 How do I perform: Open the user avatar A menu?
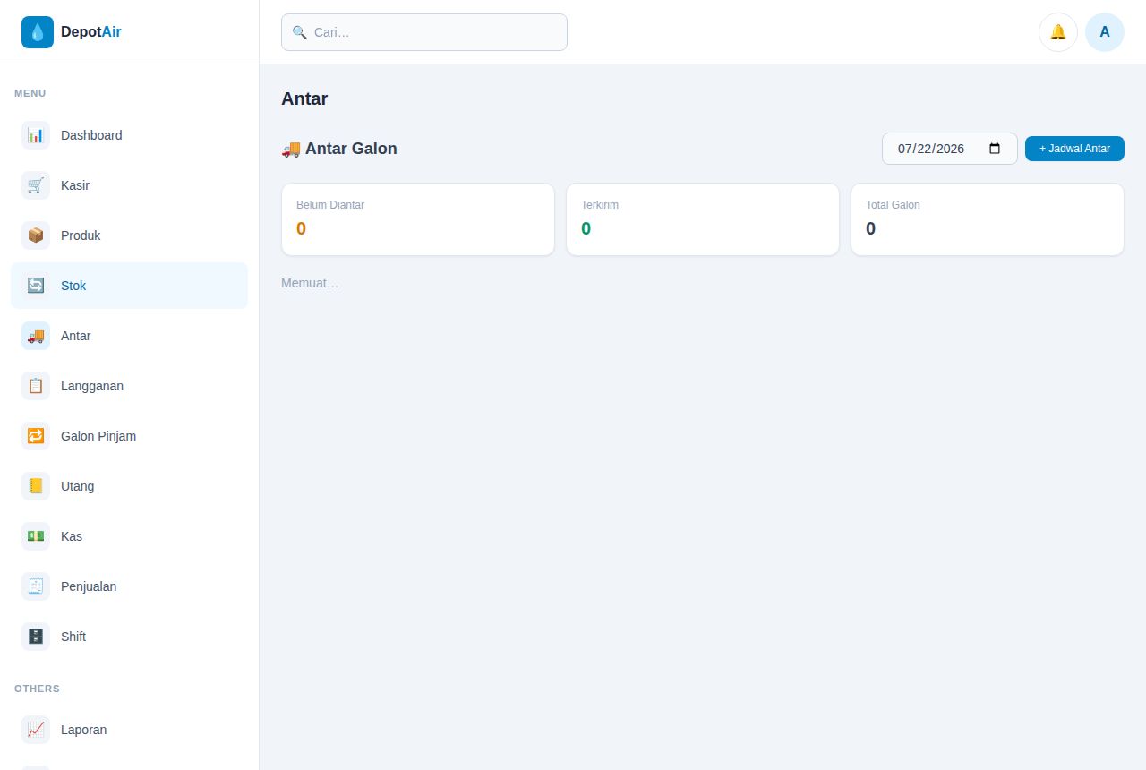pos(1105,32)
